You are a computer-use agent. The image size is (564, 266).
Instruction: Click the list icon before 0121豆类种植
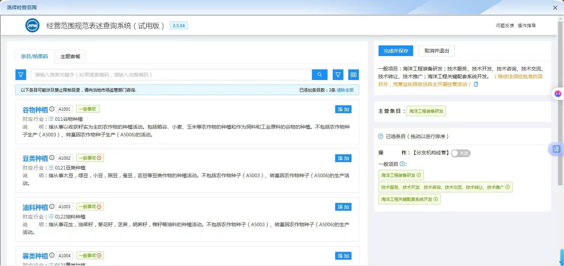[x=51, y=168]
